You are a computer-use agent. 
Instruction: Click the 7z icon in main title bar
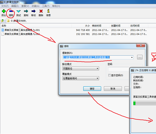point(2,2)
